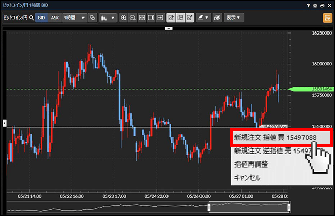This screenshot has height=216, width=335.
Task: Click キャンセル in the context menu
Action: (247, 178)
